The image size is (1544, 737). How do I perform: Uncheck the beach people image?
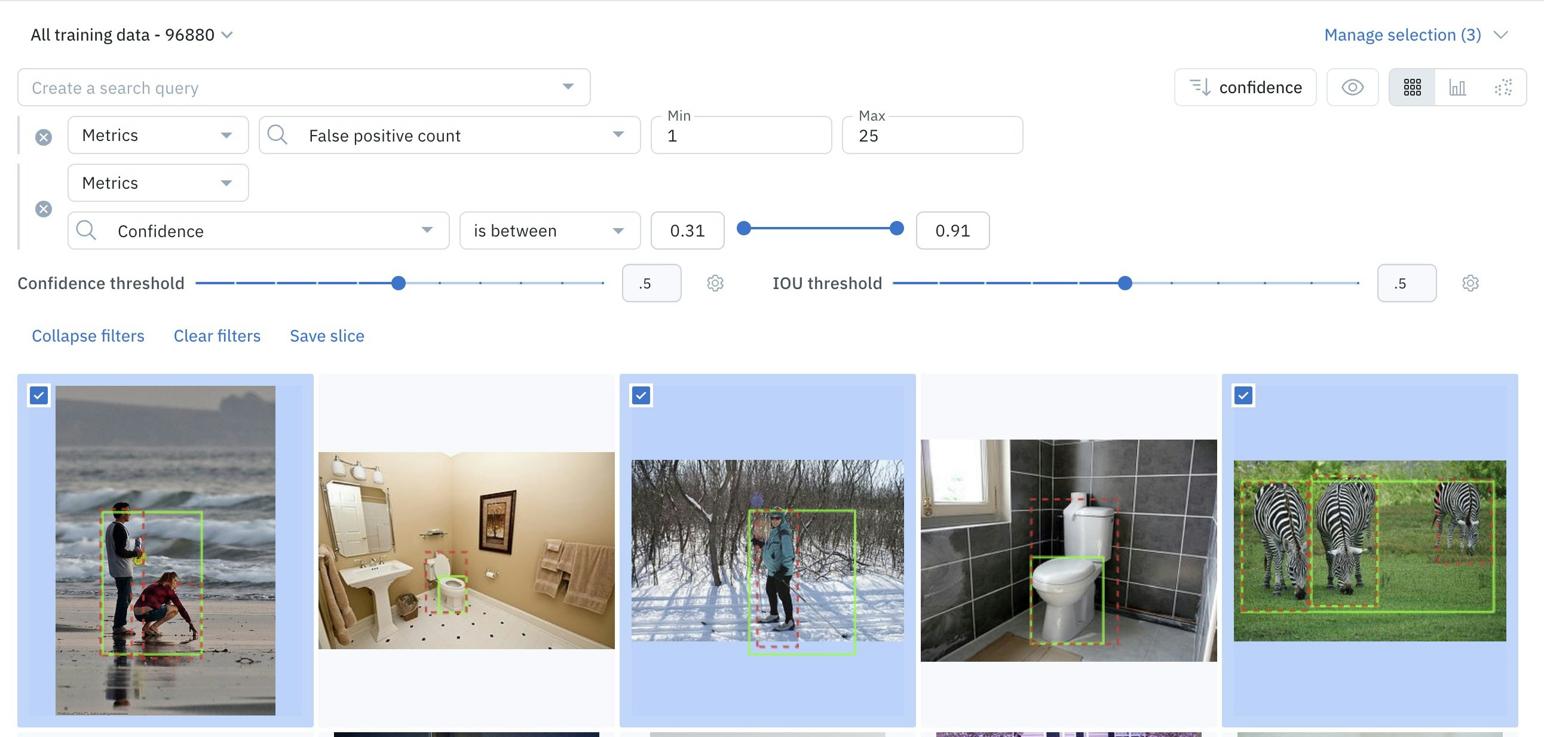[x=39, y=395]
